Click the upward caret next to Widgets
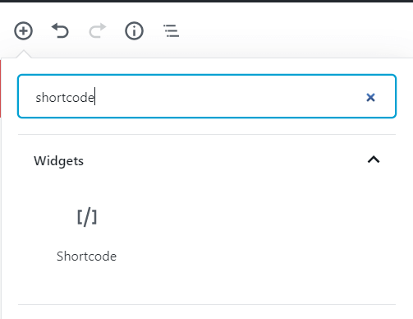413x319 pixels. (374, 159)
